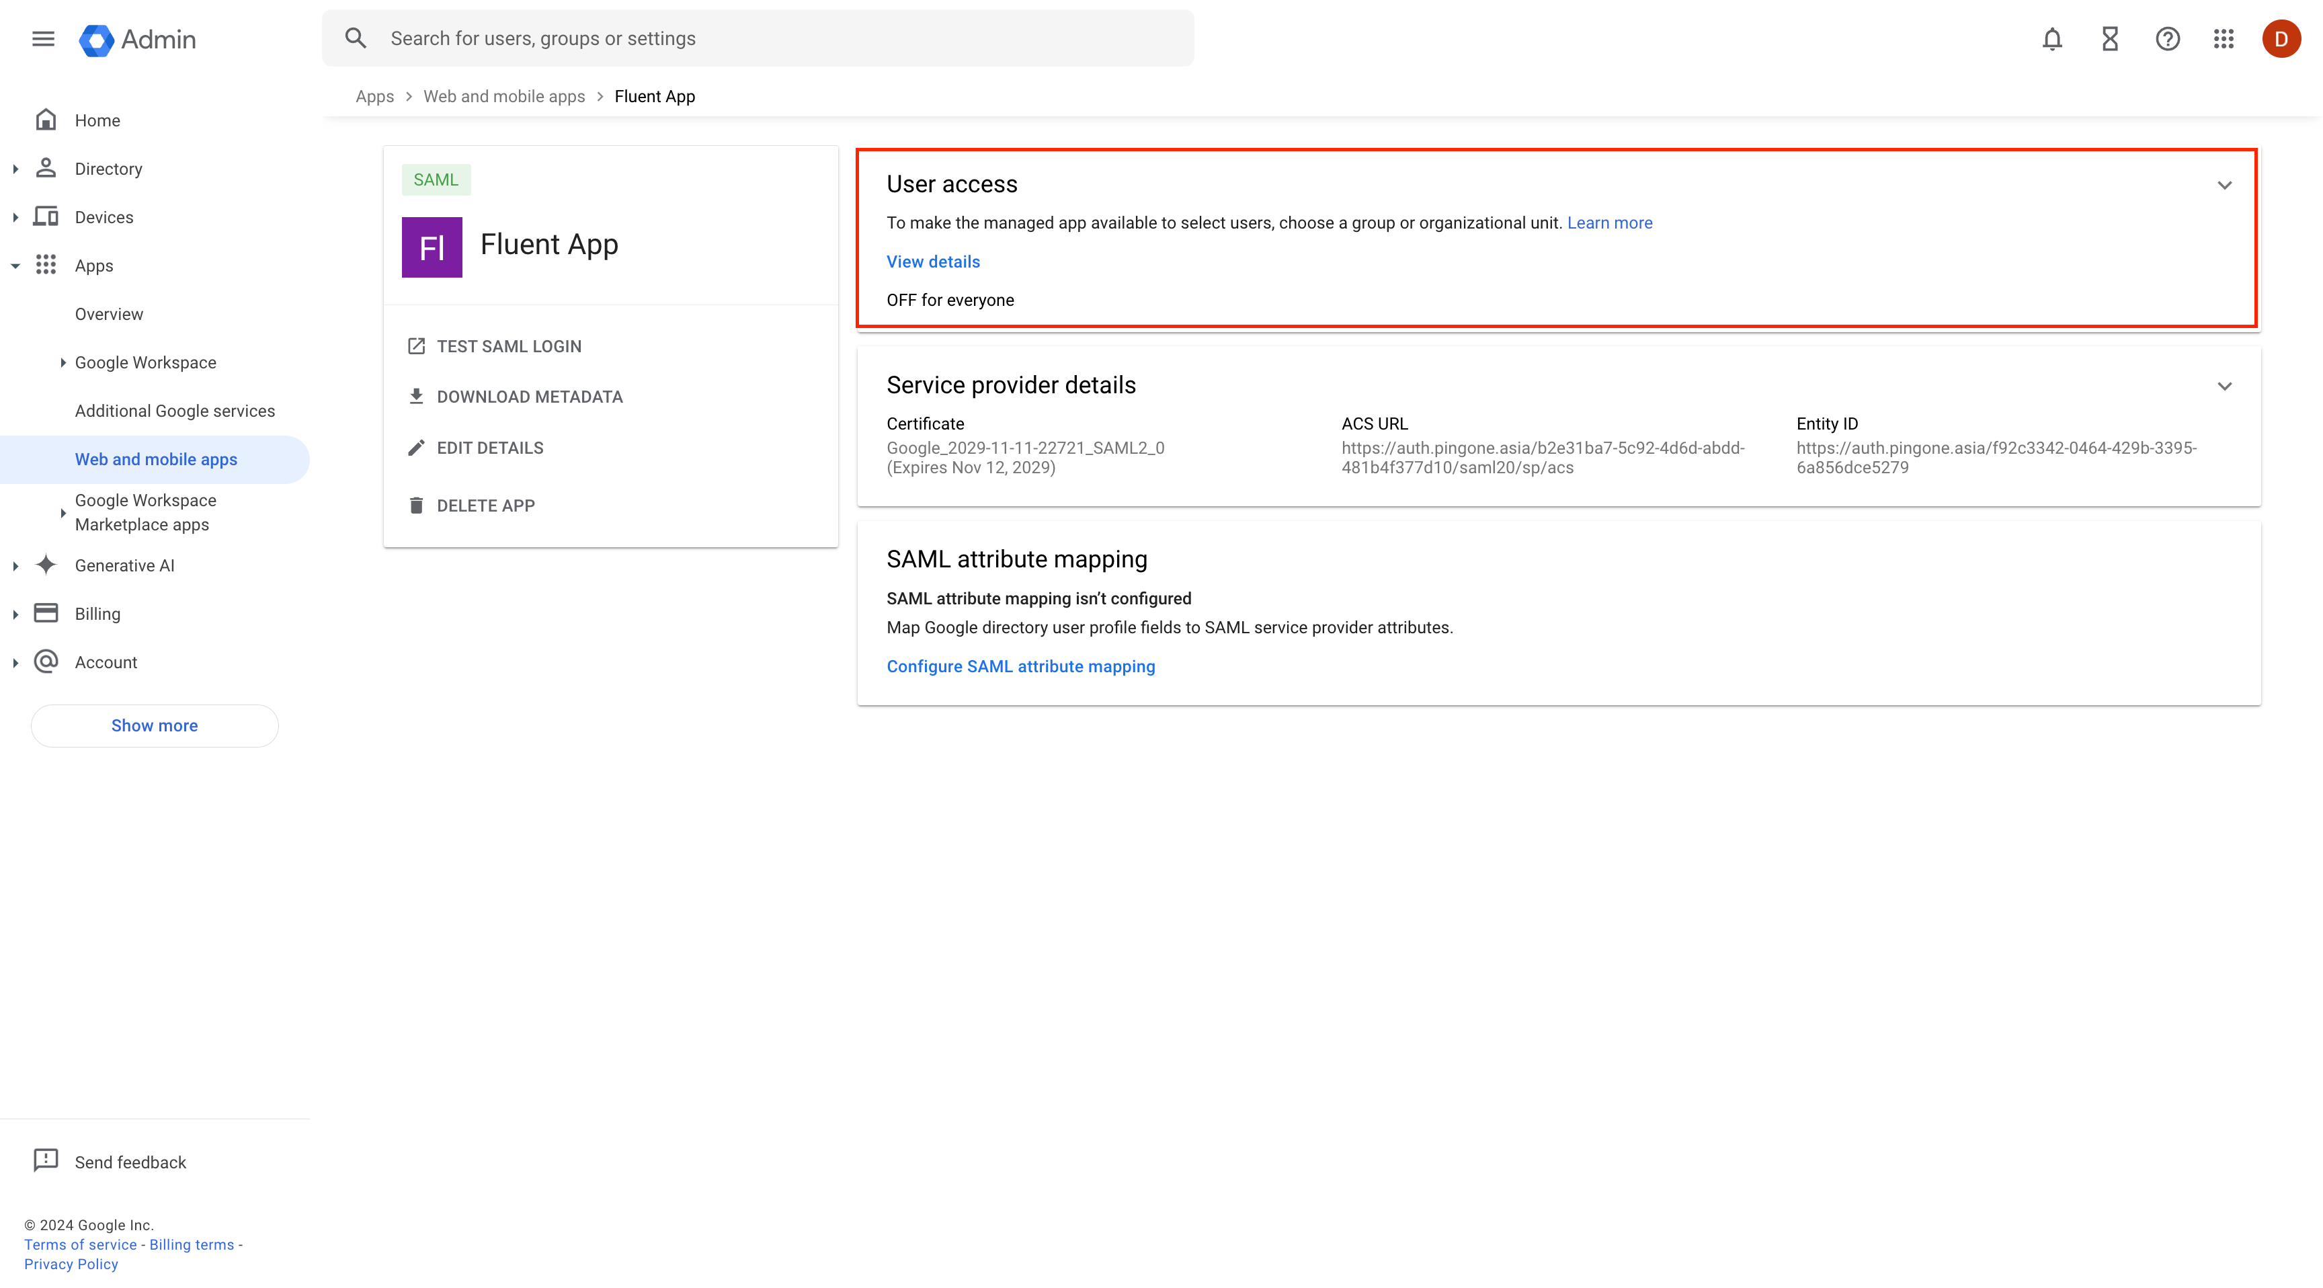Select Web and mobile apps menu item
Screen dimensions: 2323x1288
pos(155,458)
